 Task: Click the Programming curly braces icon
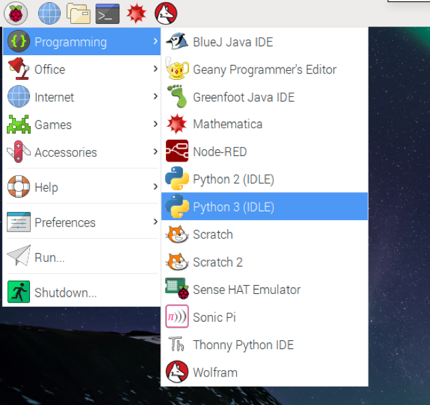coord(18,42)
